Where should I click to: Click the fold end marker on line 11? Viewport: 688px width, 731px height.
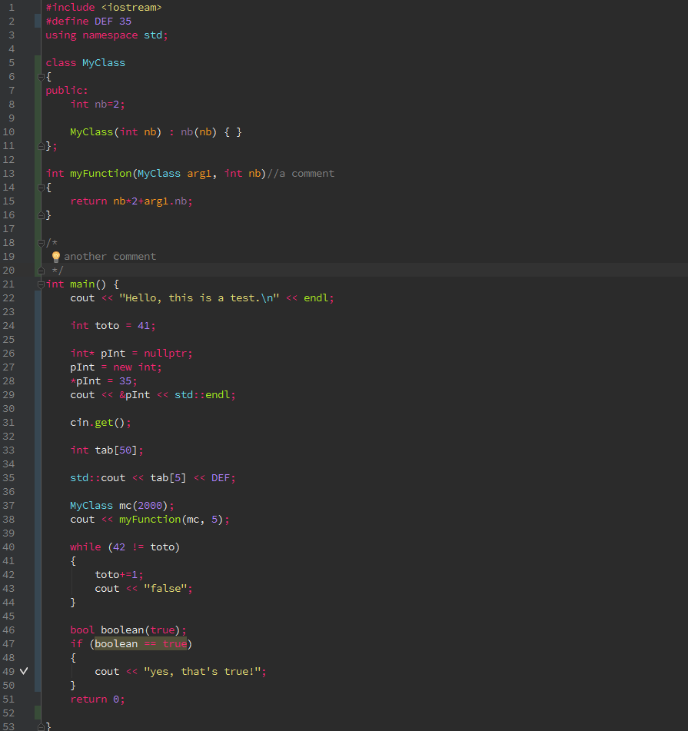coord(41,145)
